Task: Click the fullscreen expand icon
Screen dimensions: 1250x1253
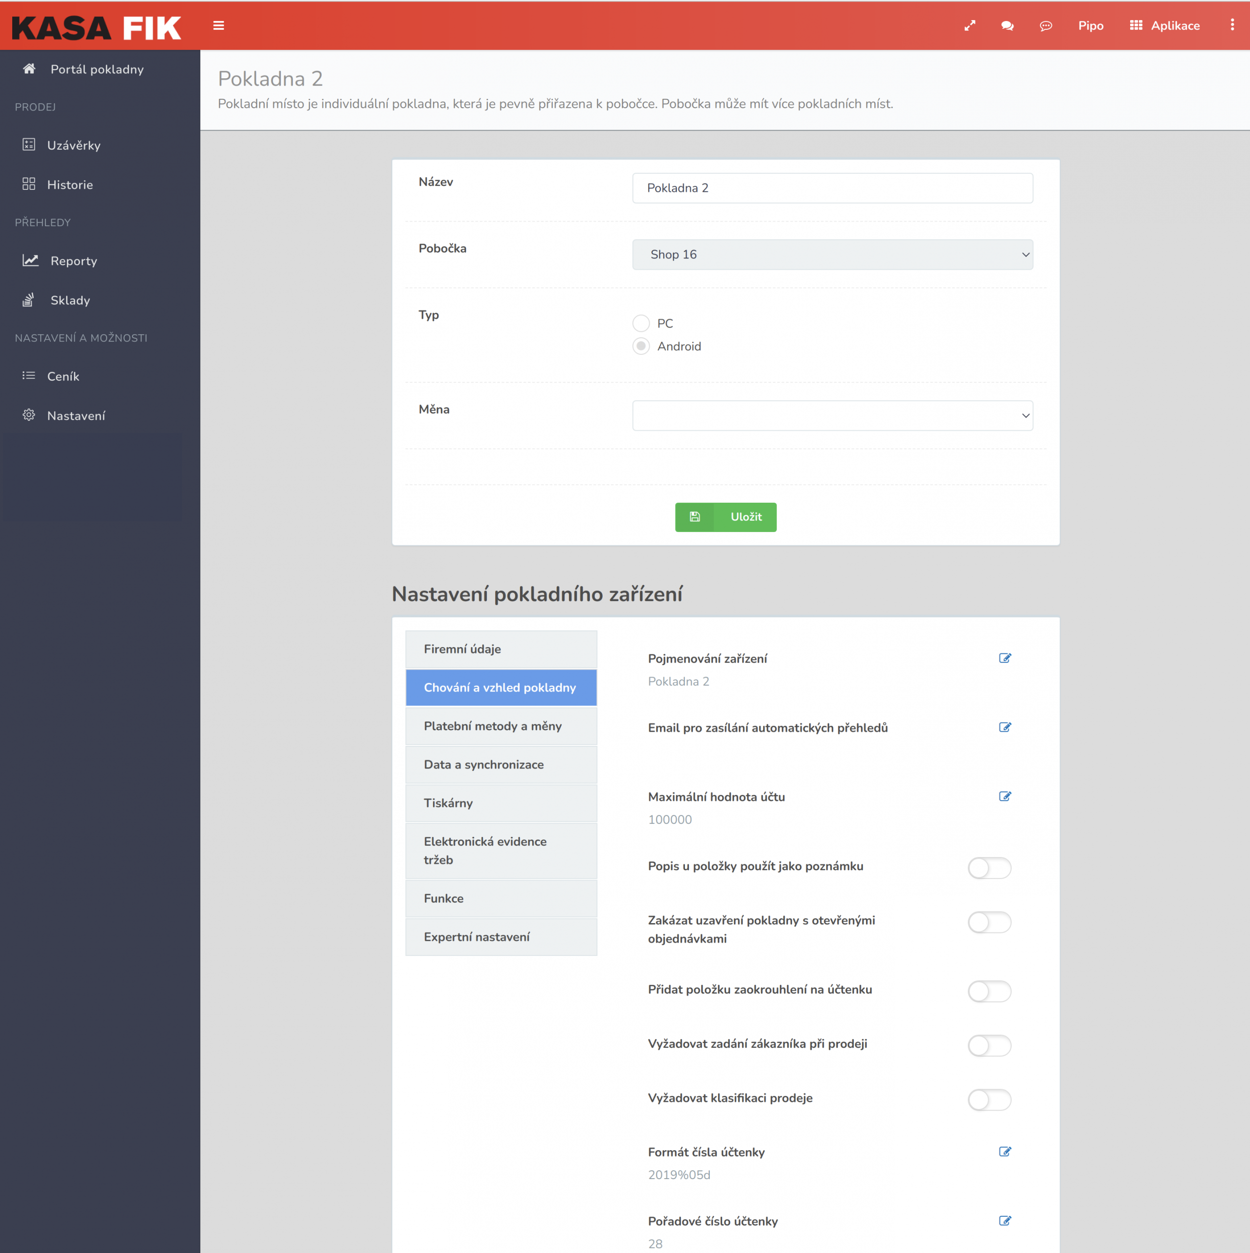Action: tap(970, 26)
